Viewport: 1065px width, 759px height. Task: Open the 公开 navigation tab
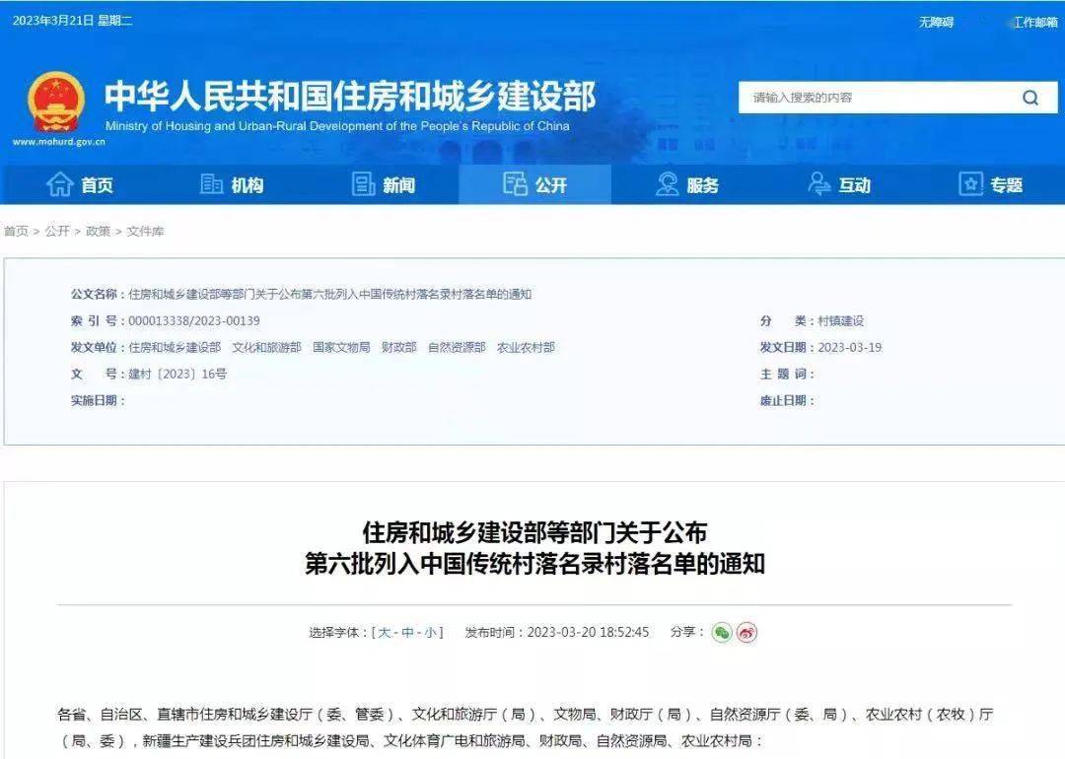[535, 184]
